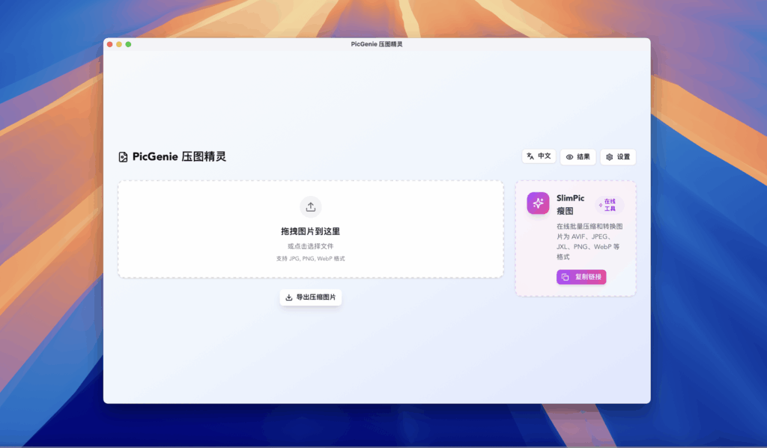Viewport: 767px width, 448px height.
Task: Click the SlimPic sparkle app icon
Action: [537, 203]
